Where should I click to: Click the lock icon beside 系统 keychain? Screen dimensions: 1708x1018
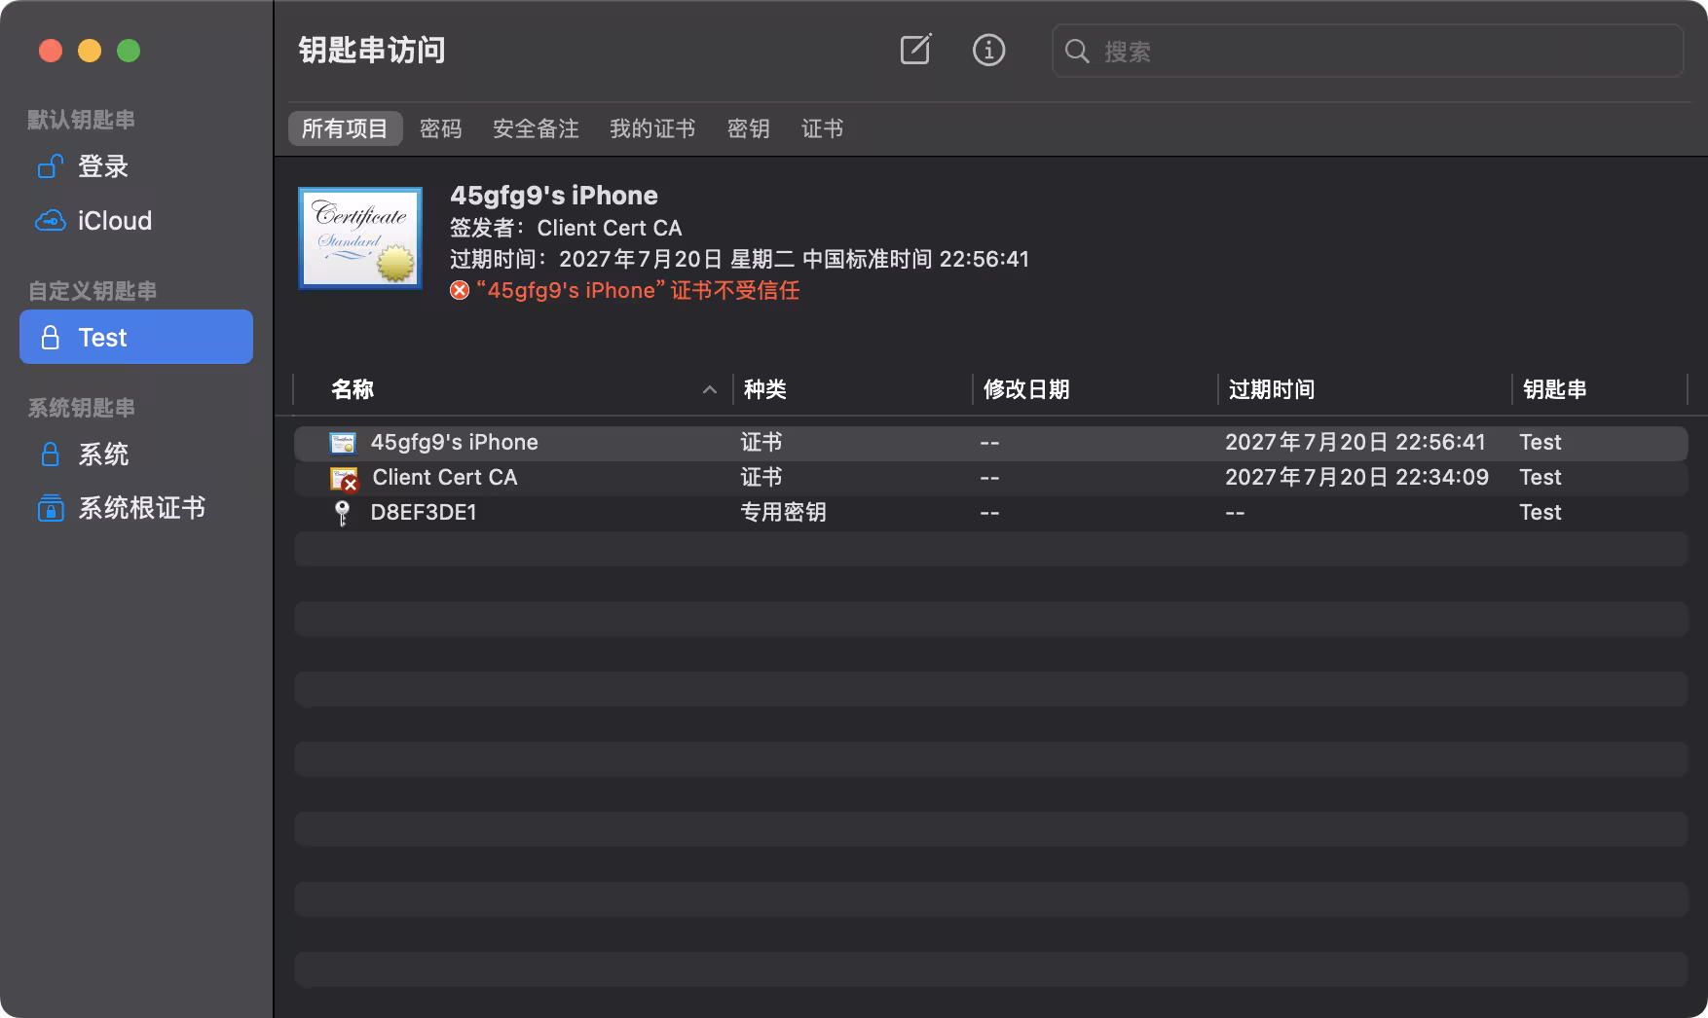pos(50,454)
